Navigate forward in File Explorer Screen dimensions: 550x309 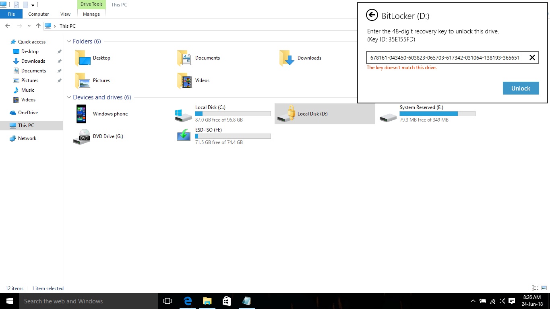19,26
